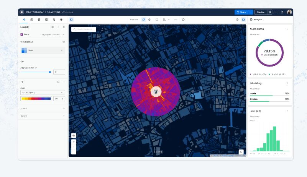The width and height of the screenshot is (307, 177).
Task: Click the fill color palette ramp
Action: (36, 99)
